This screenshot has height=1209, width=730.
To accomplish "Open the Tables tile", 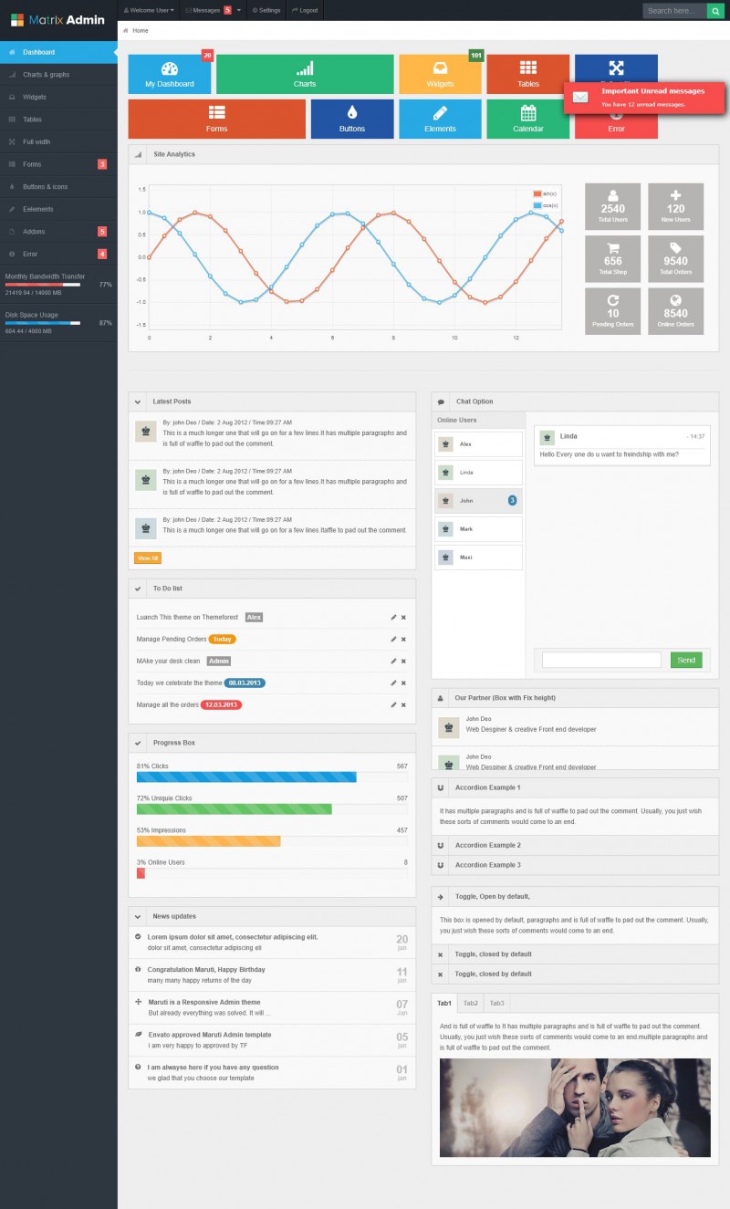I will pyautogui.click(x=527, y=74).
